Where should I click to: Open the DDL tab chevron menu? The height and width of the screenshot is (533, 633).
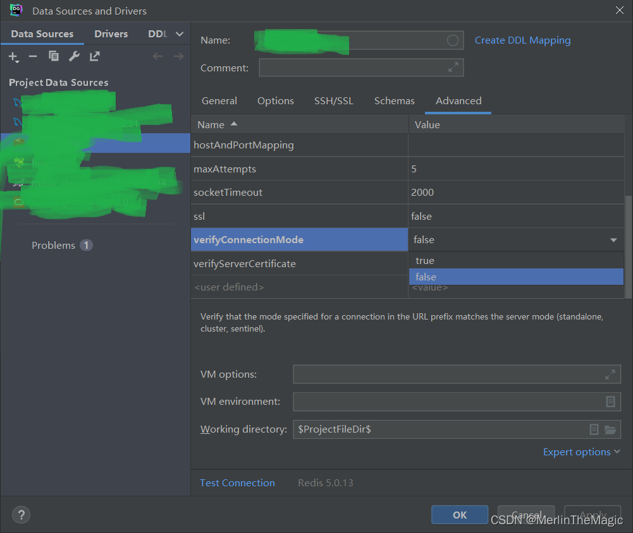point(179,33)
